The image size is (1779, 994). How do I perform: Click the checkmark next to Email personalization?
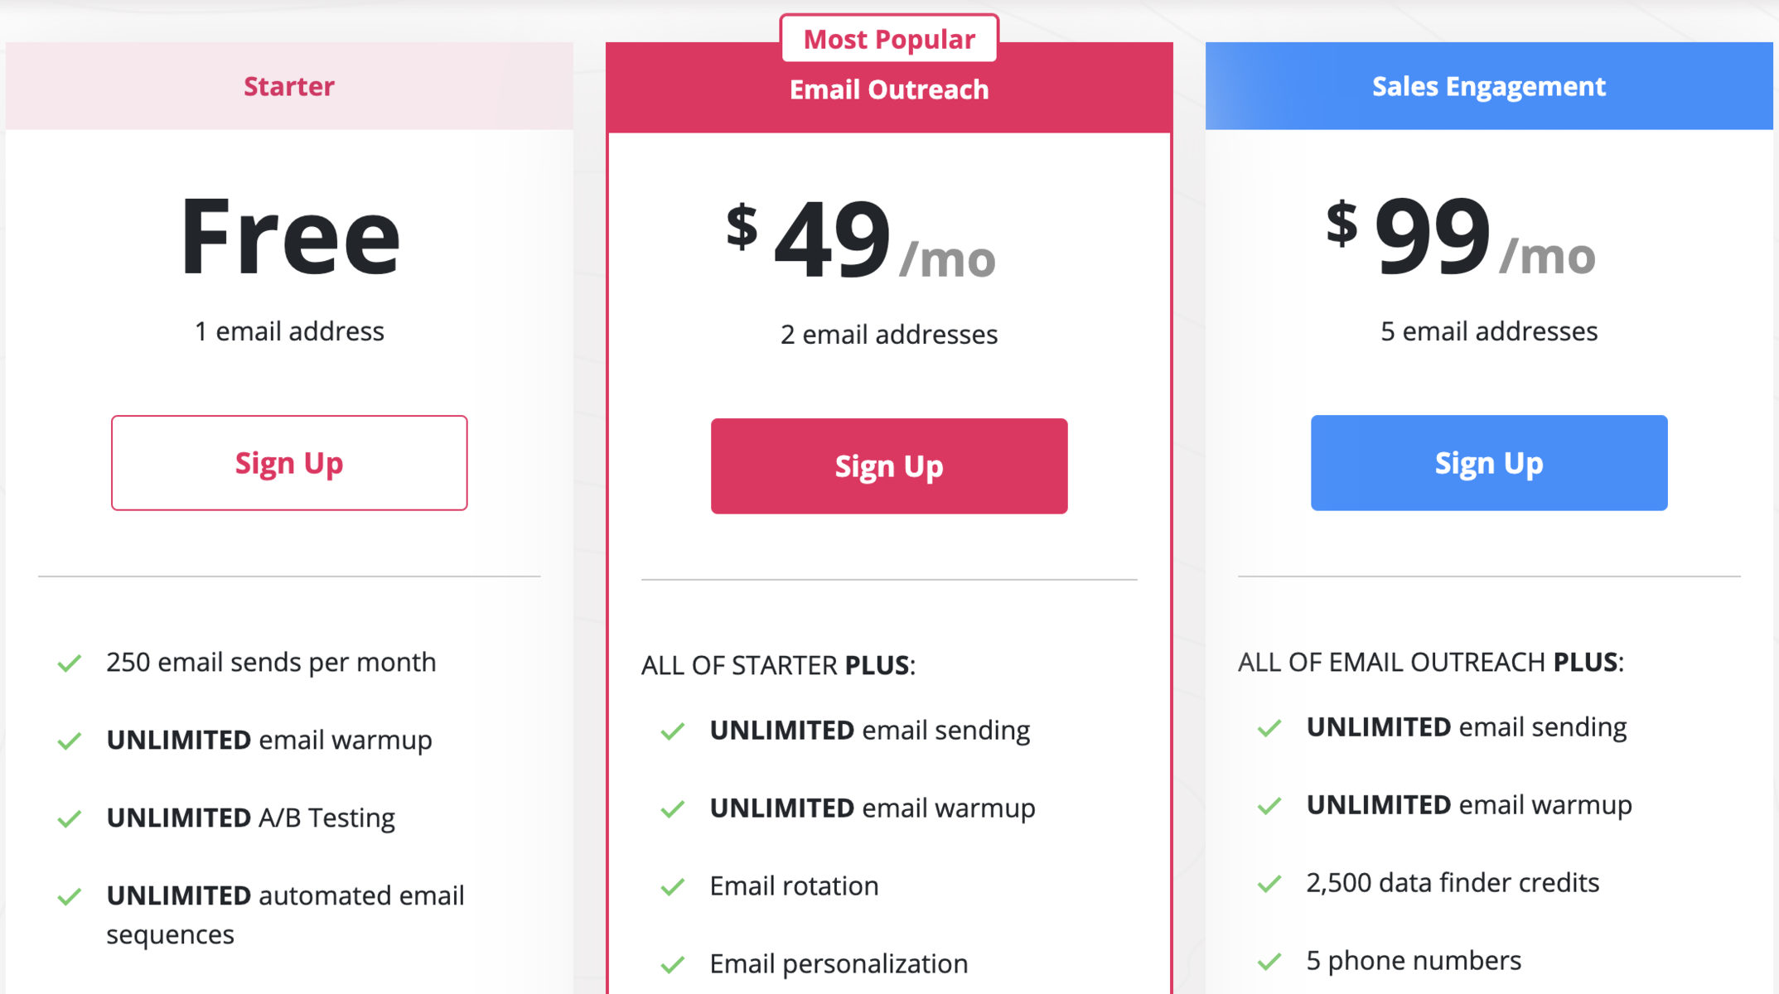click(673, 964)
